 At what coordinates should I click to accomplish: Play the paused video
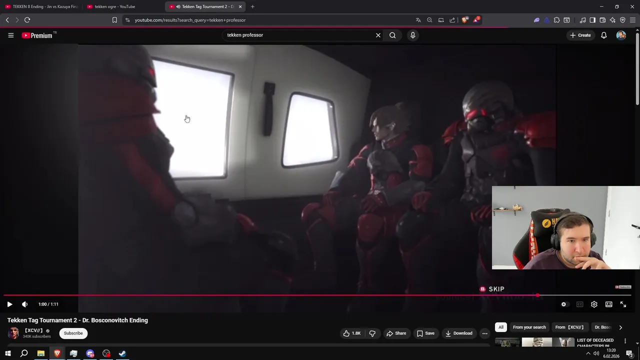click(x=9, y=304)
